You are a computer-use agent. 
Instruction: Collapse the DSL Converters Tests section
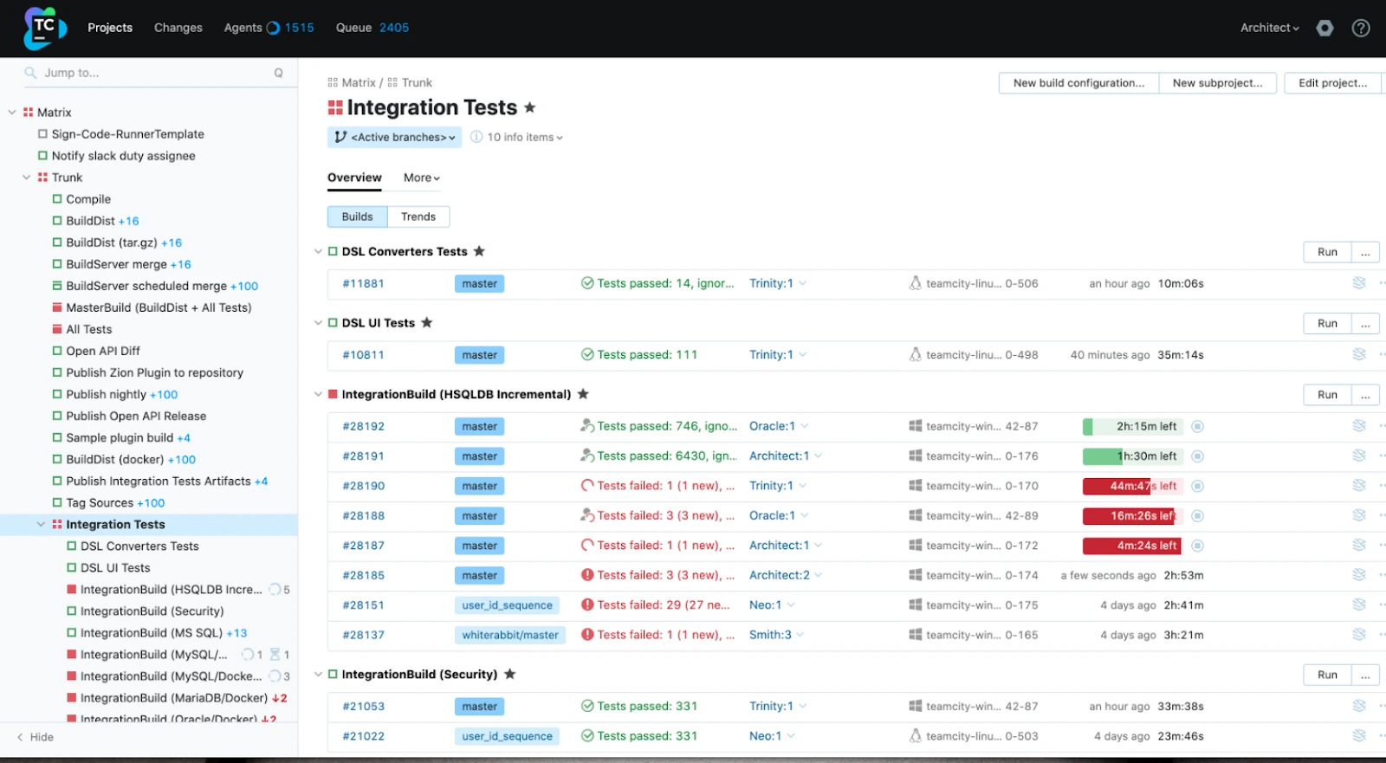(318, 252)
